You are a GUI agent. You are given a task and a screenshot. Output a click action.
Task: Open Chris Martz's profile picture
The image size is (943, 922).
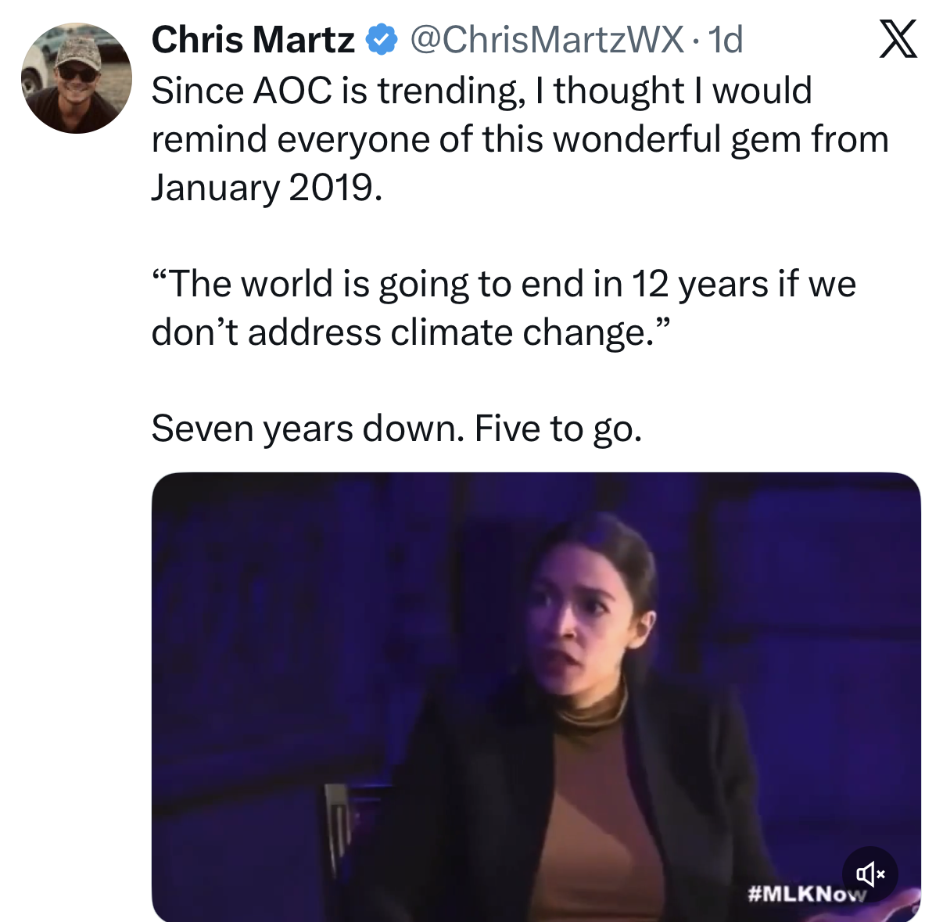pyautogui.click(x=77, y=77)
